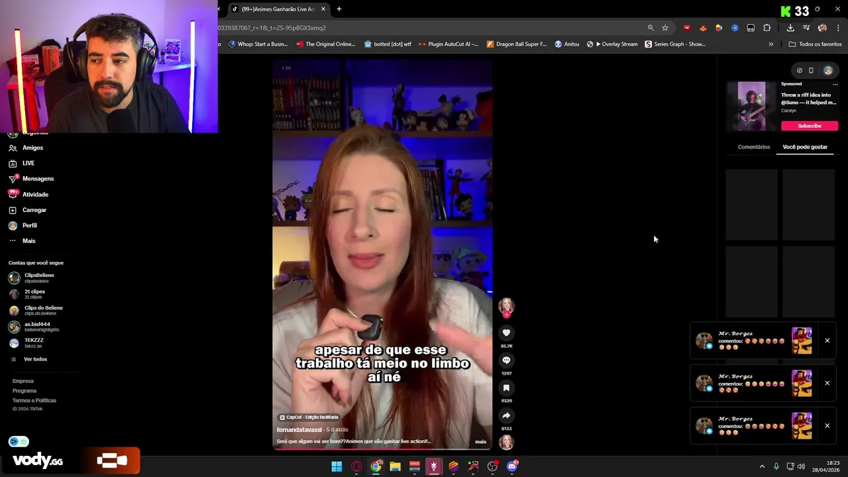Open Perfil in the sidebar

tap(23, 225)
